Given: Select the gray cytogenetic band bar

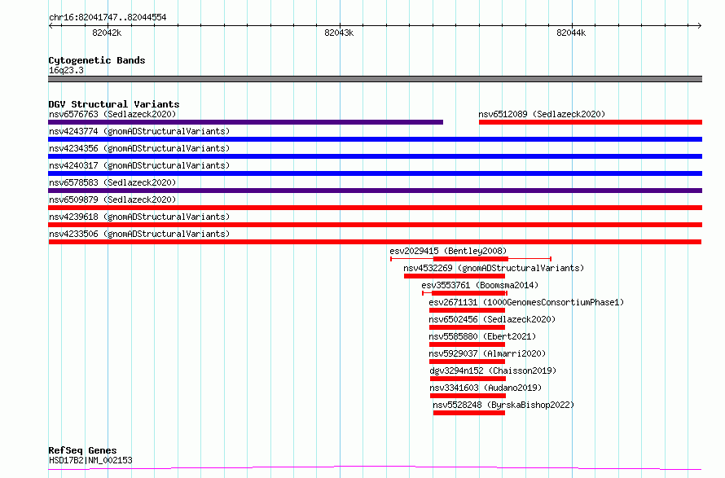Looking at the screenshot, I should 375,79.
